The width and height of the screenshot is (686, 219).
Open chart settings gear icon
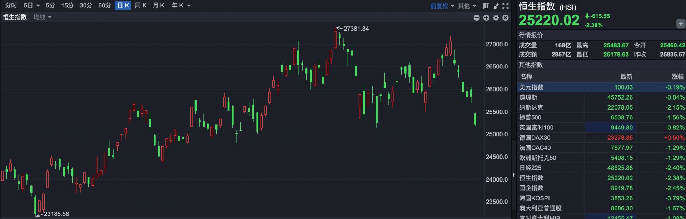pos(496,17)
